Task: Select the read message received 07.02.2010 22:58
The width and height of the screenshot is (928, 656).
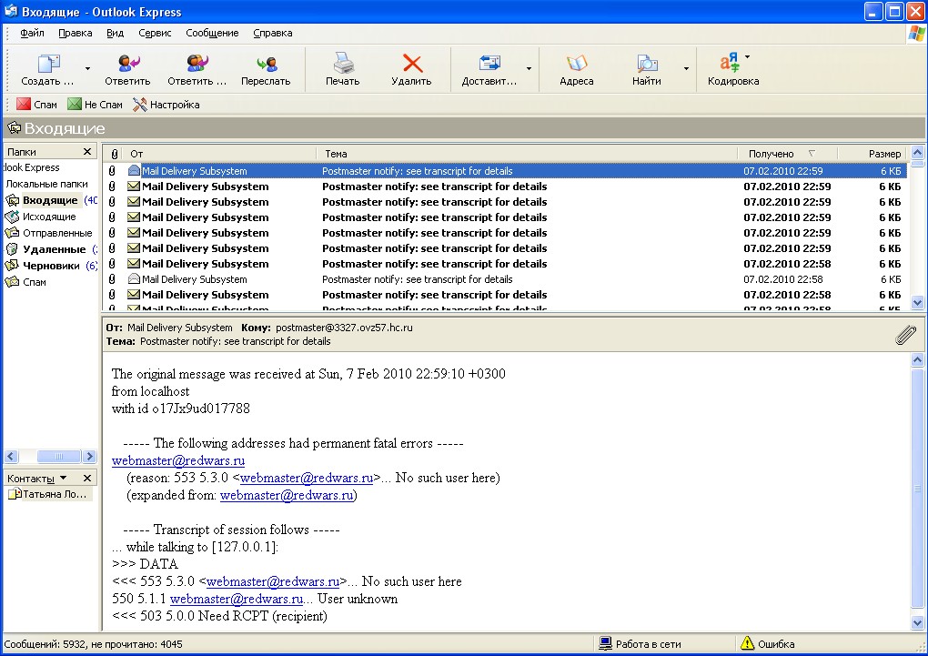Action: pyautogui.click(x=506, y=278)
